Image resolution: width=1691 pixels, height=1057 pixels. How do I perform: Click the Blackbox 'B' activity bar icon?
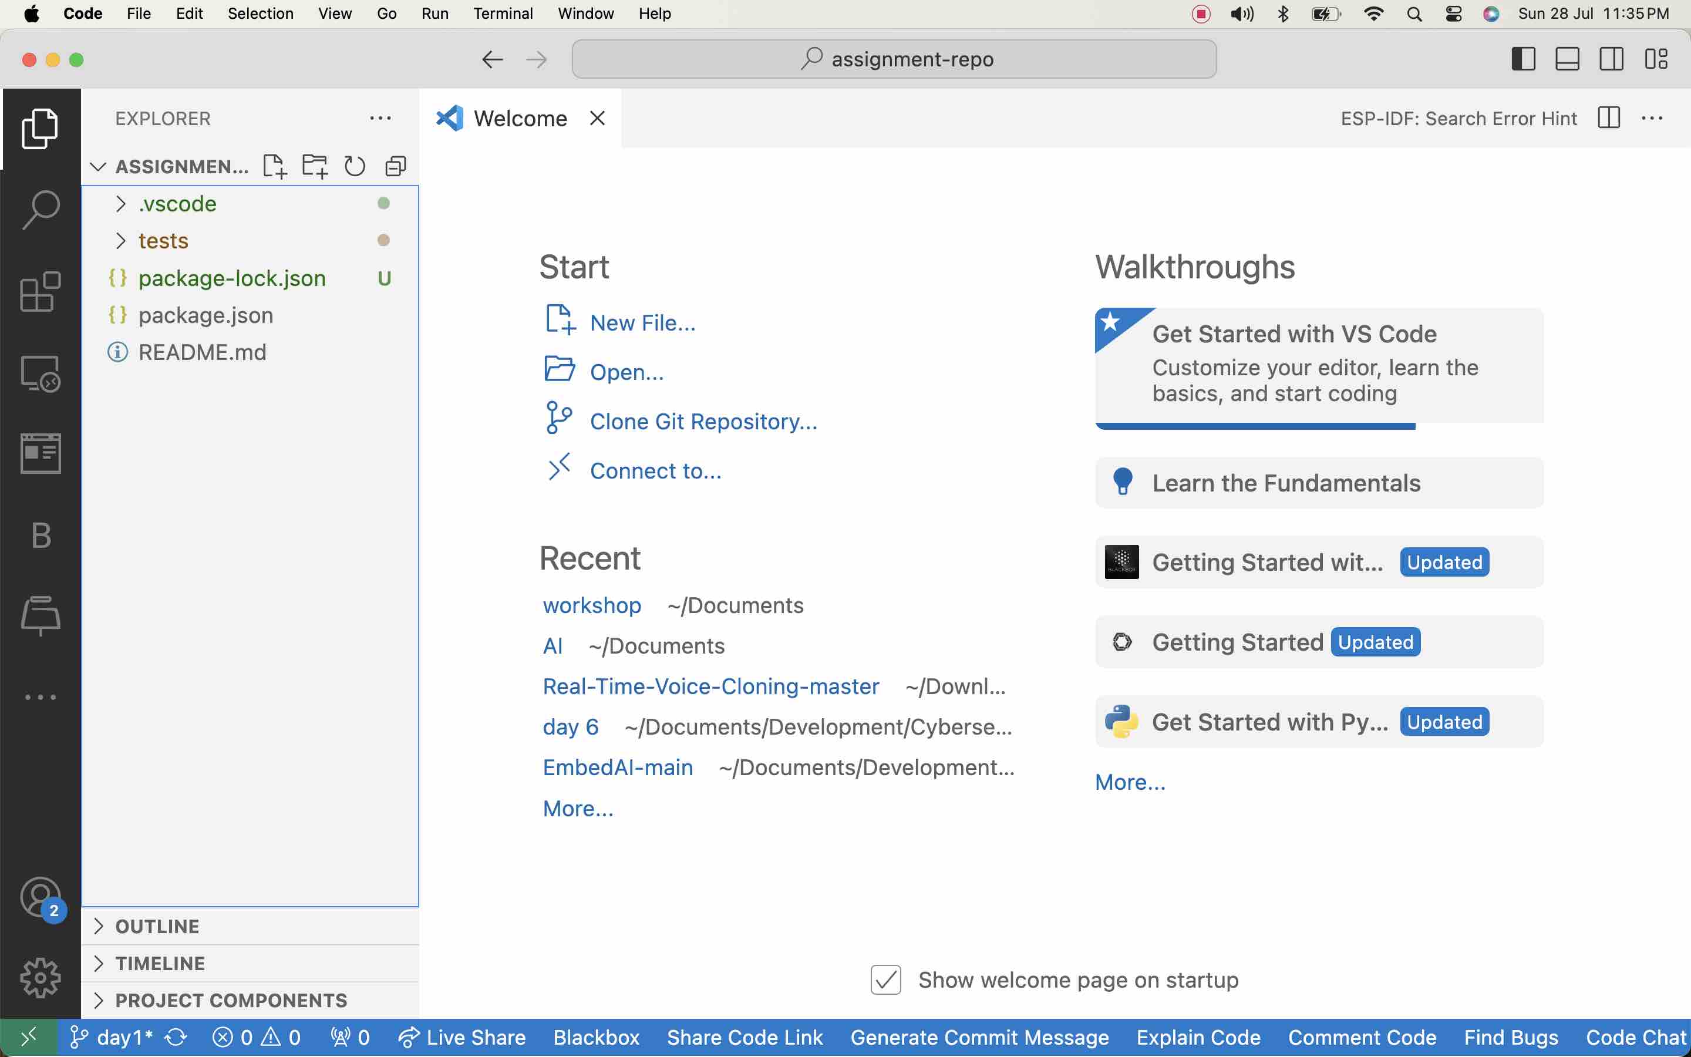[41, 536]
